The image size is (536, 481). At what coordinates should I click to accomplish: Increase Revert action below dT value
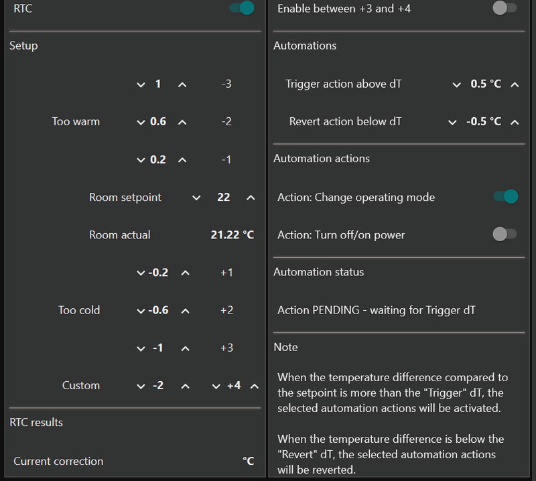click(x=515, y=122)
